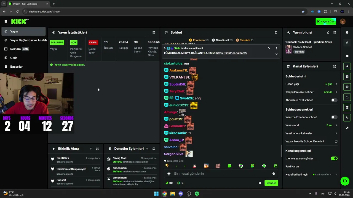Open the emoji picker in chat input
Image resolution: width=353 pixels, height=198 pixels.
(x=274, y=174)
